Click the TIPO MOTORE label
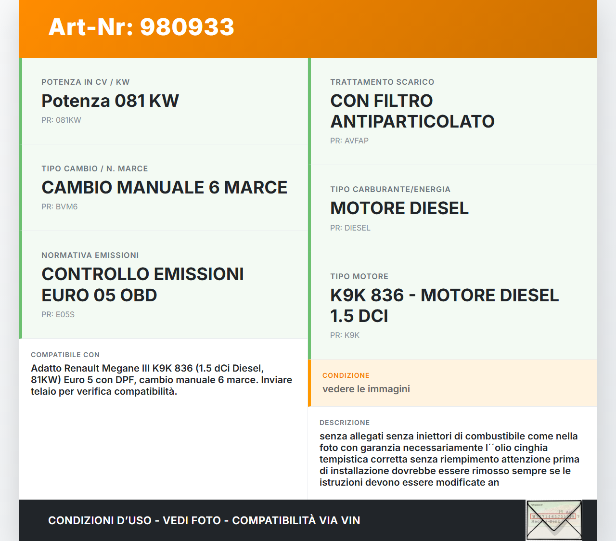 click(x=359, y=277)
